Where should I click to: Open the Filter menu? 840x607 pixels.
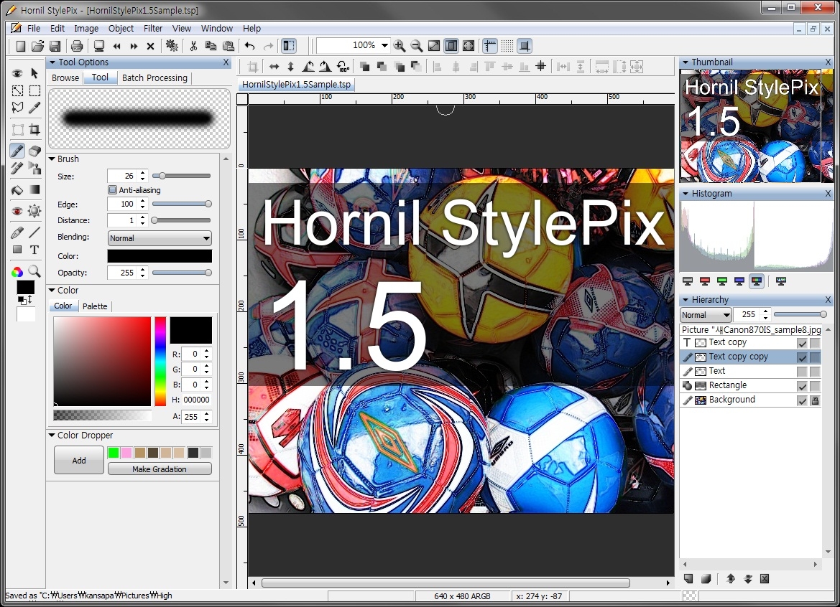point(153,29)
